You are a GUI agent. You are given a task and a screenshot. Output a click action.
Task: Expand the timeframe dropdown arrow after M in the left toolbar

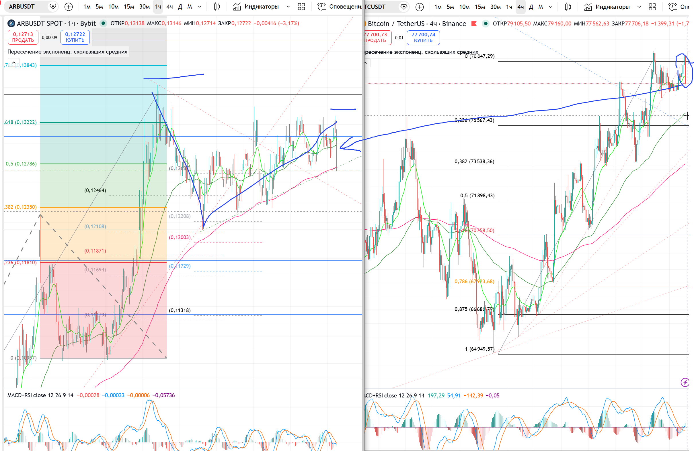(x=200, y=7)
